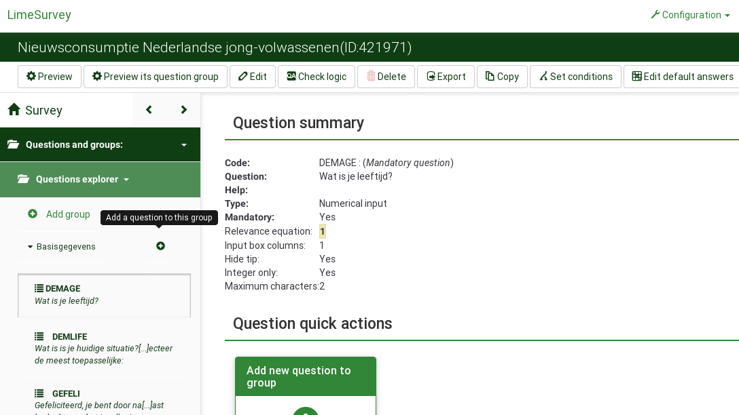The image size is (739, 415).
Task: Copy the question
Action: (502, 77)
